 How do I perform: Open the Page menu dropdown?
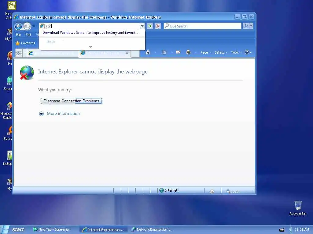(x=206, y=52)
